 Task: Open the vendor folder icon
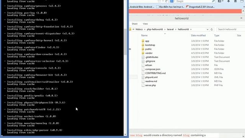tap(143, 53)
